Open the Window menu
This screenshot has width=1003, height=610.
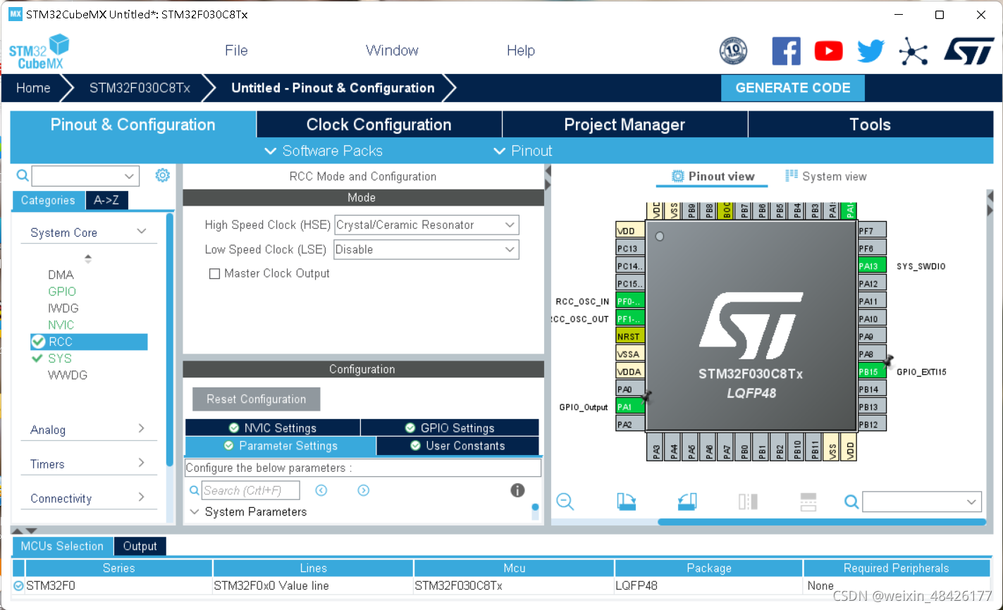click(x=392, y=51)
